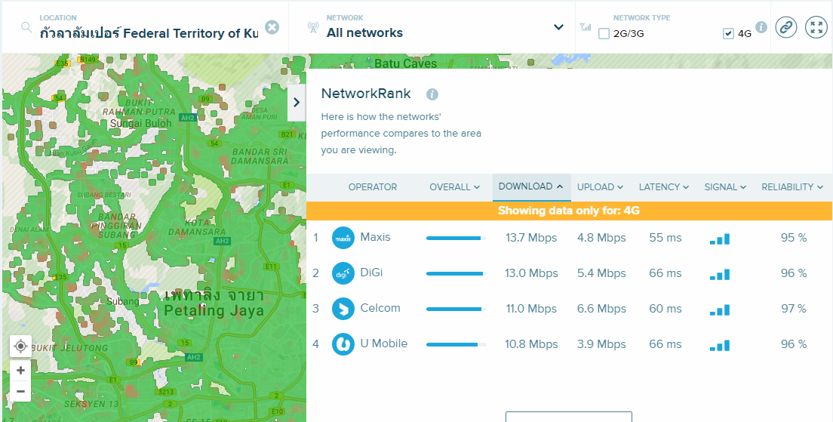
Task: Copy share link with link icon
Action: 785,27
